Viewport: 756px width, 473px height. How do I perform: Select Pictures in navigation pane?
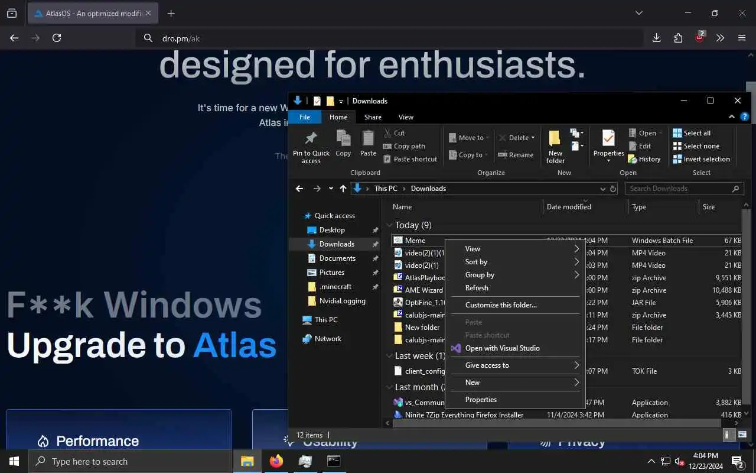(x=332, y=273)
